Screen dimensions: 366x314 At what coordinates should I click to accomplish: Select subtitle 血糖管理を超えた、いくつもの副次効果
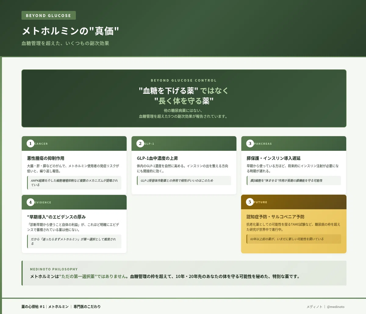[65, 43]
